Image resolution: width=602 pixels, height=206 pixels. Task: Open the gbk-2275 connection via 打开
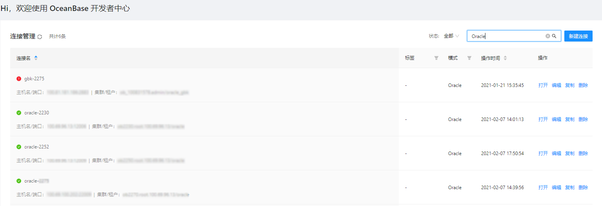(x=543, y=85)
